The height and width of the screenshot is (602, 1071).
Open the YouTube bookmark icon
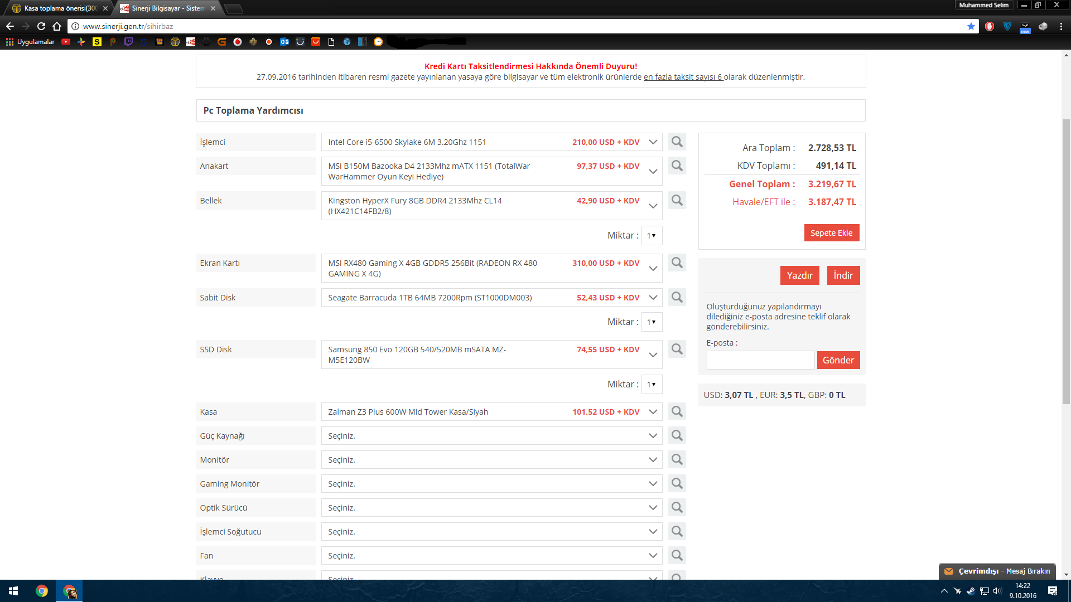66,42
